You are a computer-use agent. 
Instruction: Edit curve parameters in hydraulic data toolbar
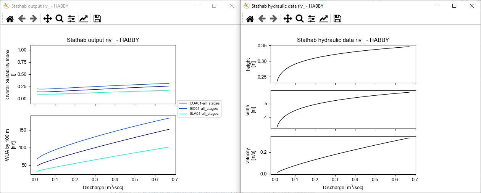tap(323, 19)
